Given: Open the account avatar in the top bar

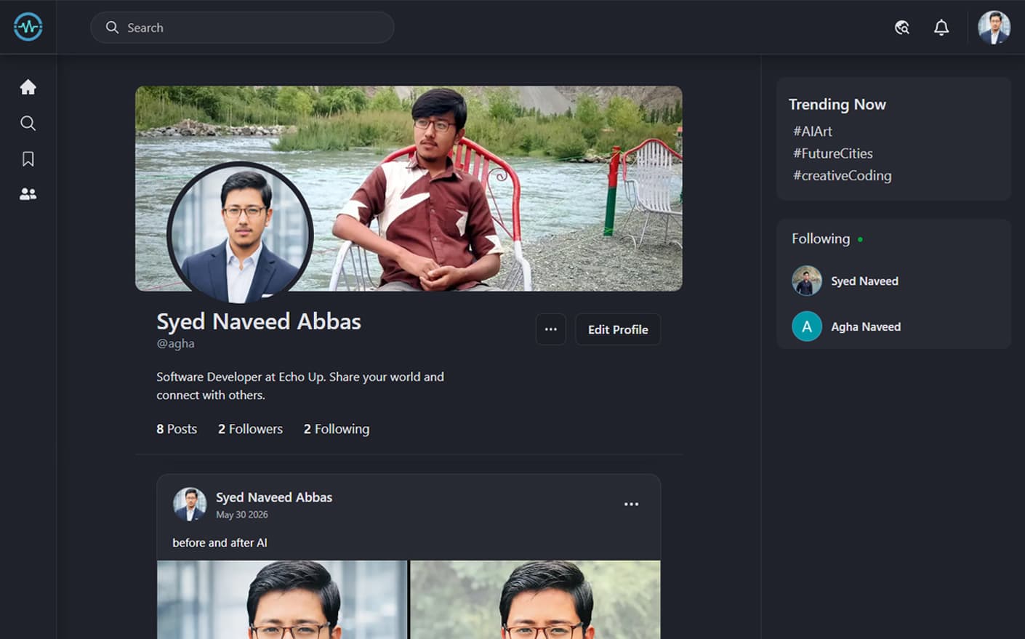Looking at the screenshot, I should (x=994, y=28).
